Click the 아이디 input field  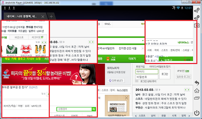click(147, 71)
